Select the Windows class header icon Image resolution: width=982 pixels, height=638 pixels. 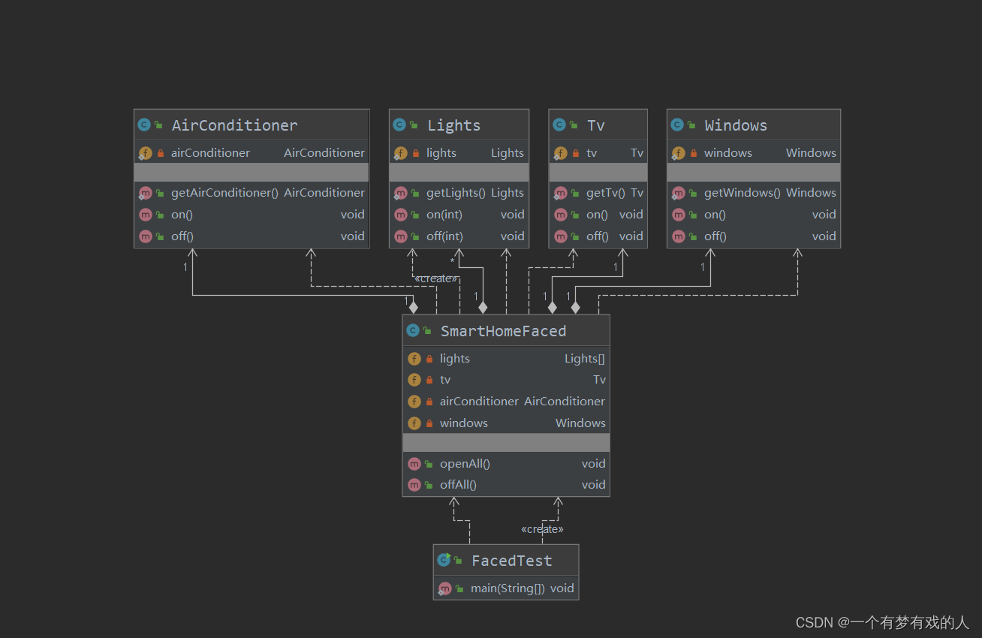coord(677,125)
